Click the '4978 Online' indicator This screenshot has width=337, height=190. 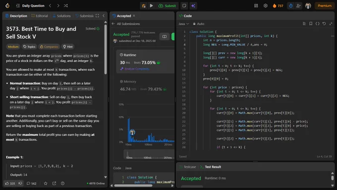point(96,184)
